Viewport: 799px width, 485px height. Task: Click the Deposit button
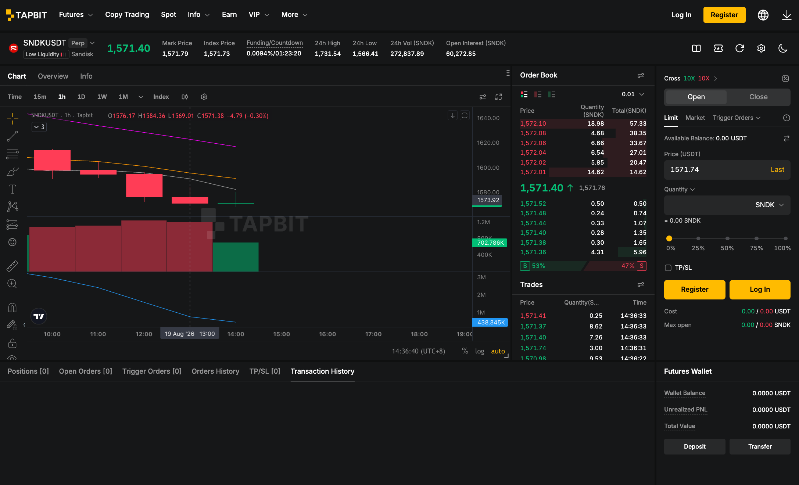click(x=695, y=447)
